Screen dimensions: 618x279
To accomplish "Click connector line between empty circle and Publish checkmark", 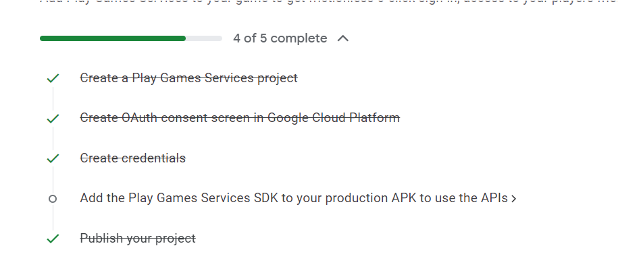I will tap(53, 218).
